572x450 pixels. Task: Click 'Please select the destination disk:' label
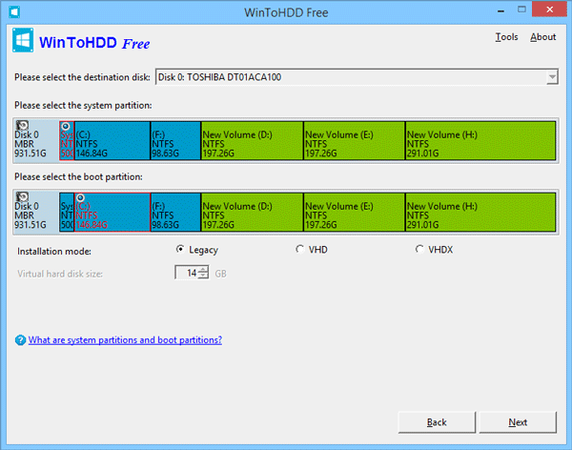(x=82, y=77)
